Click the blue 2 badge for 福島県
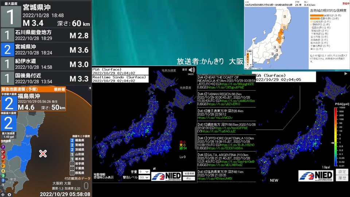 (72, 140)
